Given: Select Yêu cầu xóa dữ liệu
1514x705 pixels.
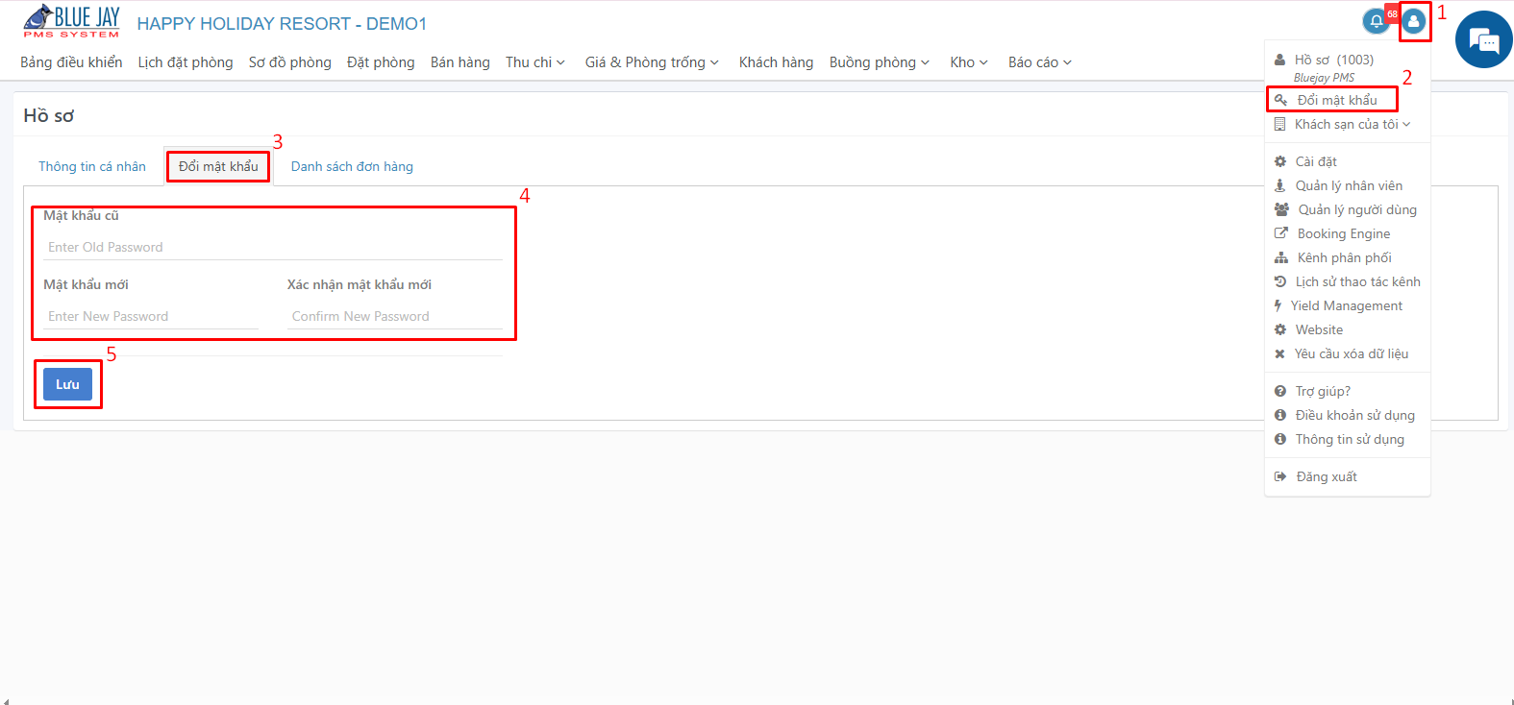Looking at the screenshot, I should [x=1352, y=353].
